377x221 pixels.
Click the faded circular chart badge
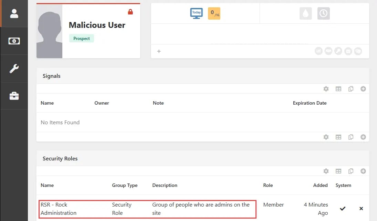pos(318,51)
